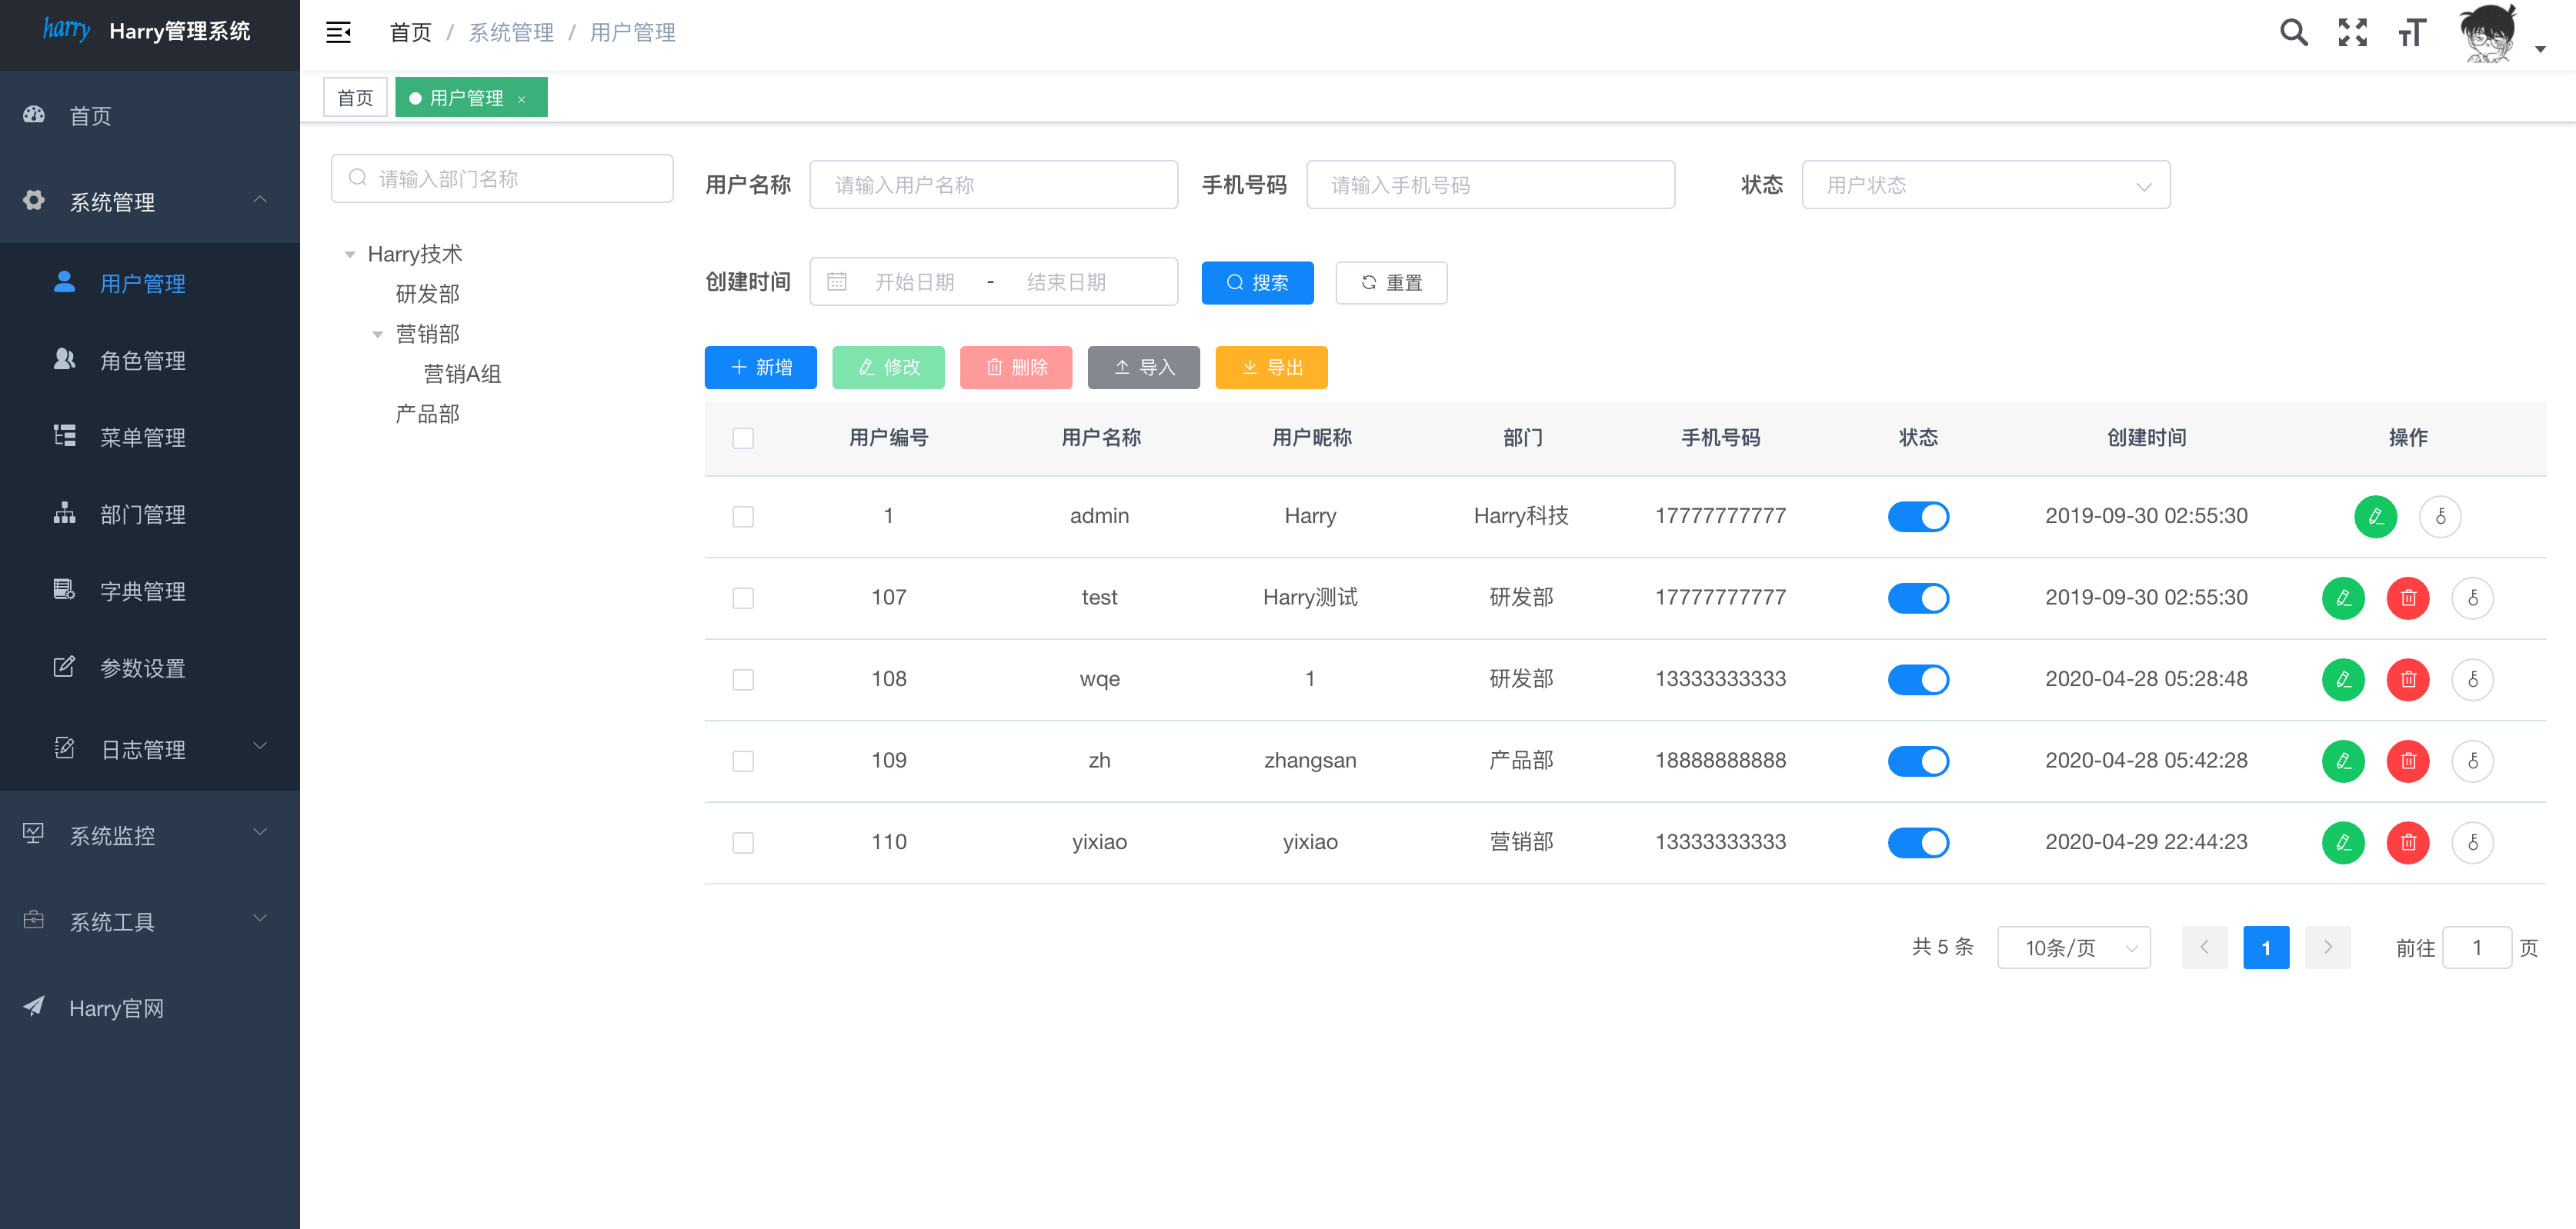Click the 新增 add user button
This screenshot has width=2576, height=1229.
pyautogui.click(x=760, y=368)
